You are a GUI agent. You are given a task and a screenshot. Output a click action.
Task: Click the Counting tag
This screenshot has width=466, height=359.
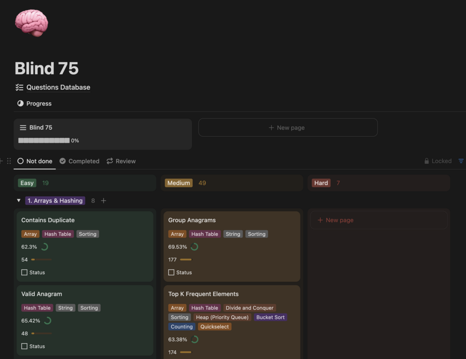pyautogui.click(x=182, y=327)
